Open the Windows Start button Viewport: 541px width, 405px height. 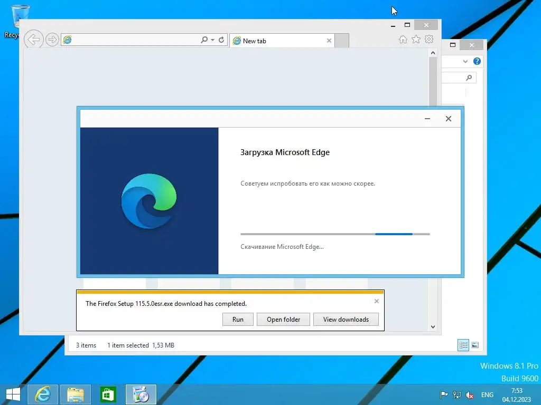pos(13,394)
